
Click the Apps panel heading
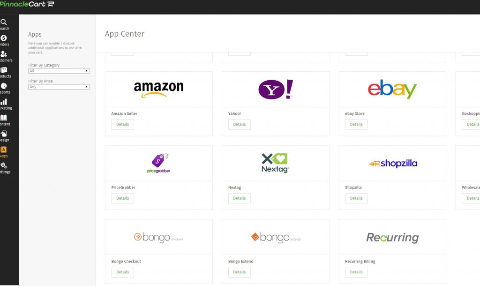click(35, 34)
